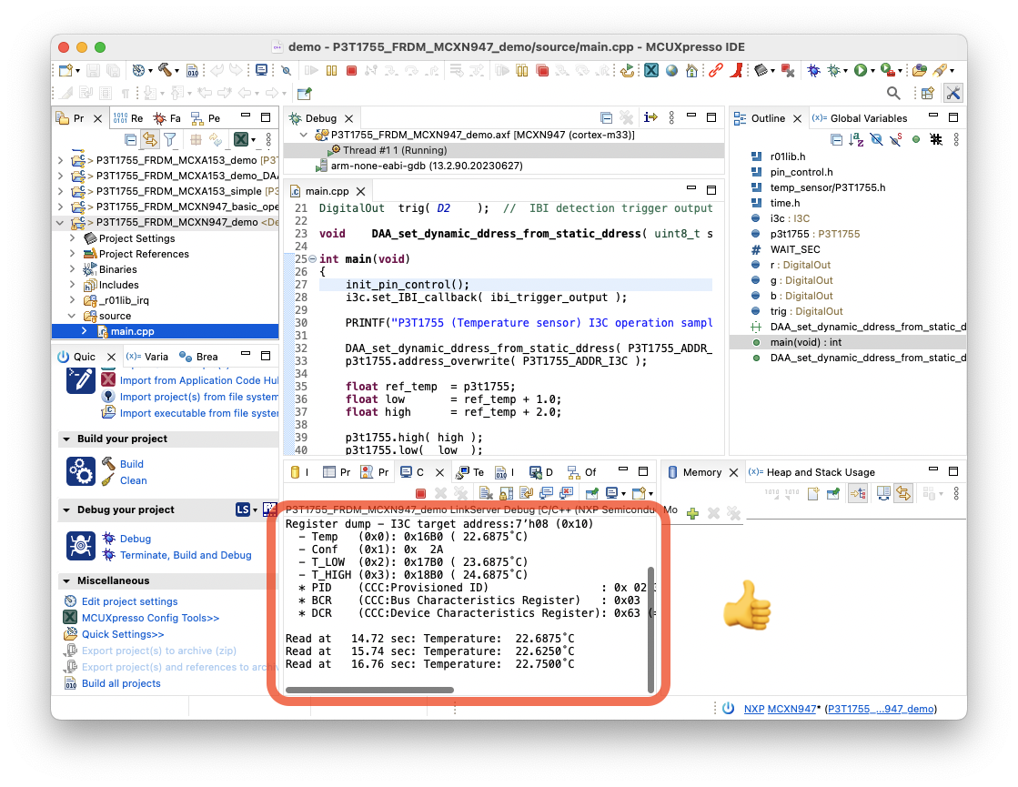
Task: Expand the Project Settings tree node
Action: (x=74, y=238)
